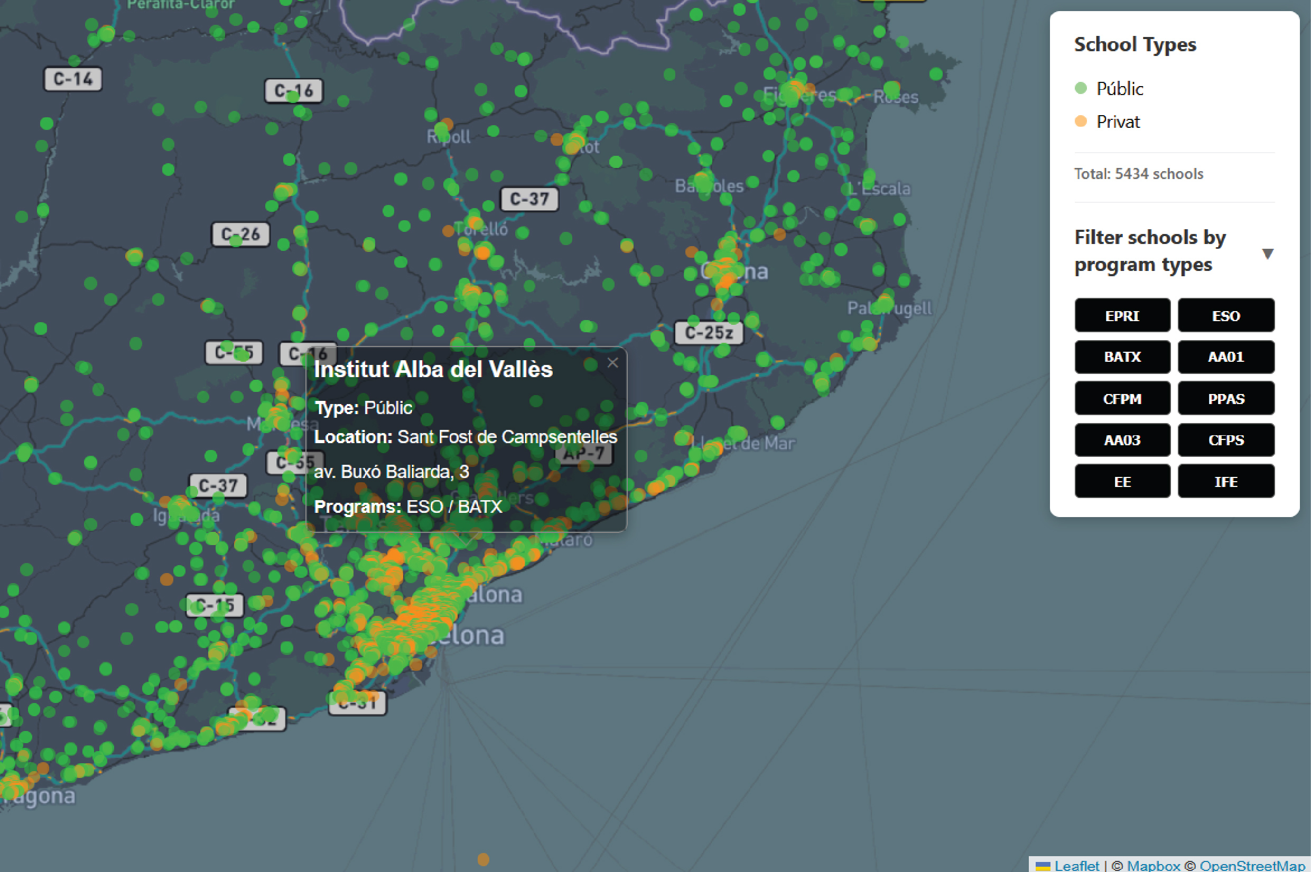This screenshot has height=872, width=1311.
Task: Activate the IFE program filter
Action: [1225, 481]
